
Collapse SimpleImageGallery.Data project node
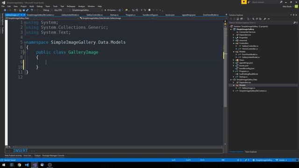pos(231,80)
